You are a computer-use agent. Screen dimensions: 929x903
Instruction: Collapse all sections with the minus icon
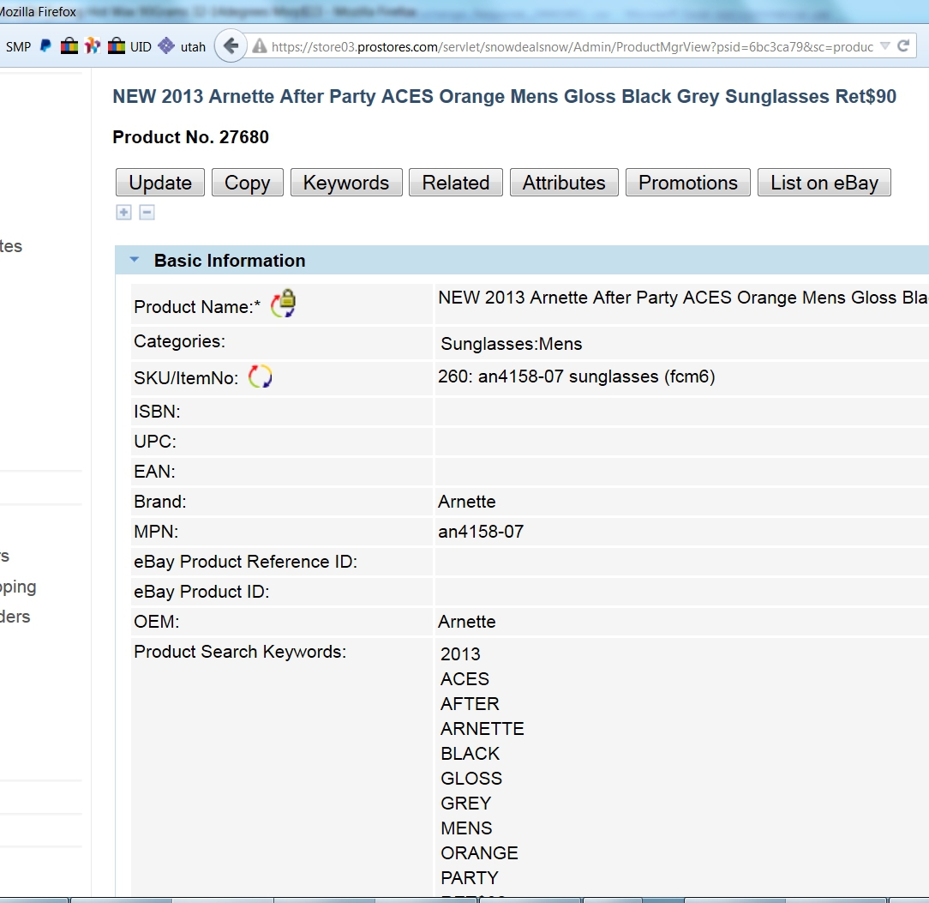click(147, 213)
